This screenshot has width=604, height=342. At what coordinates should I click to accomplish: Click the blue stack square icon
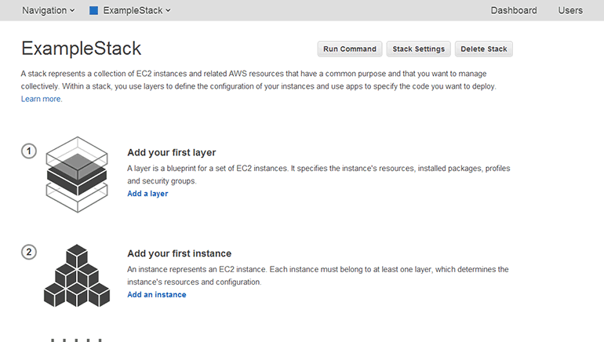[x=94, y=11]
